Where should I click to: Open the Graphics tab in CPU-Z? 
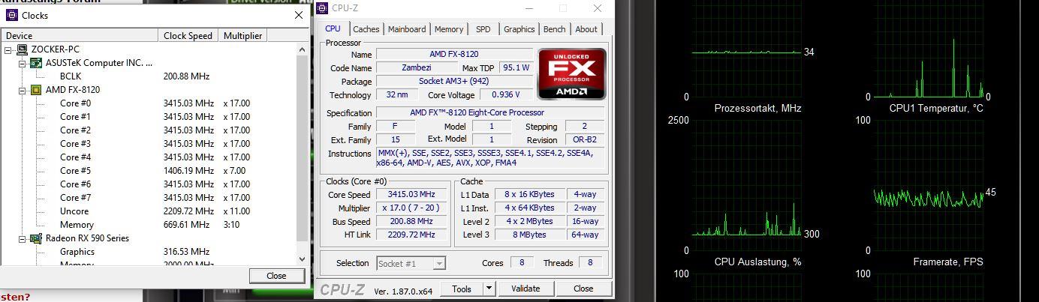[519, 29]
